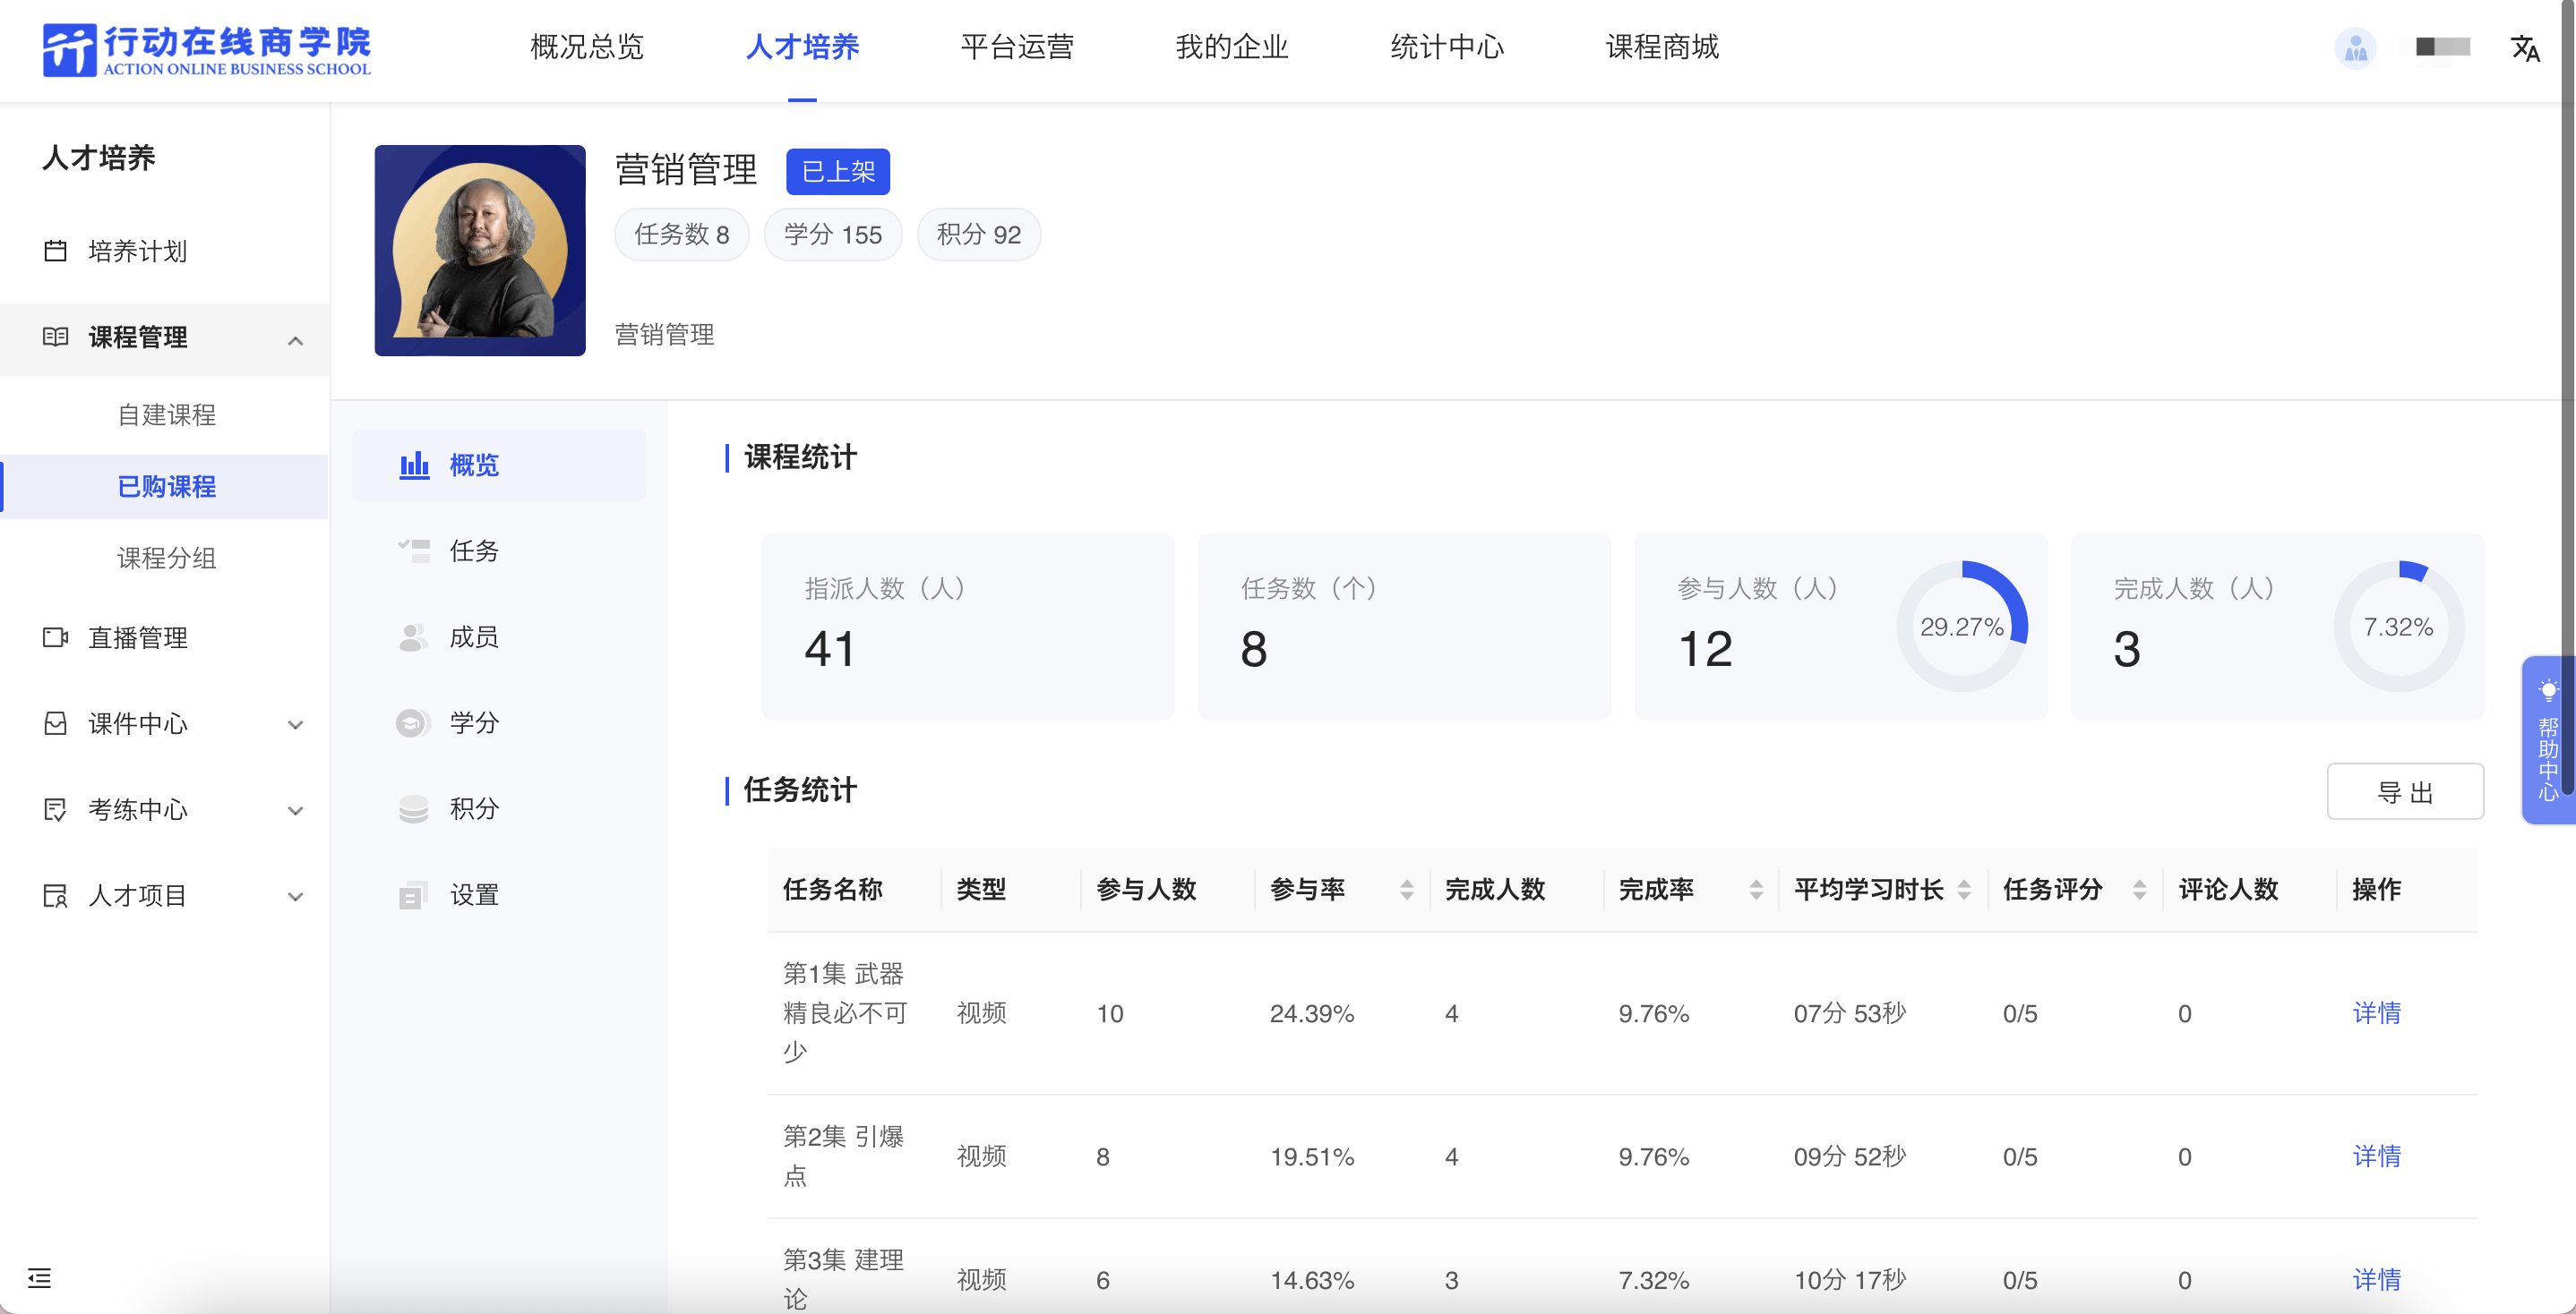Click the language translate icon

click(x=2524, y=48)
